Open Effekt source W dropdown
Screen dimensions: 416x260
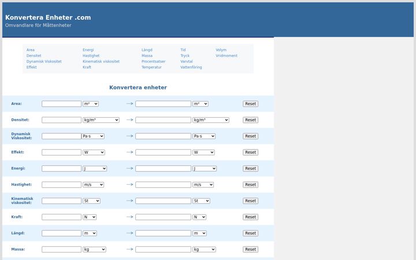[x=94, y=153]
